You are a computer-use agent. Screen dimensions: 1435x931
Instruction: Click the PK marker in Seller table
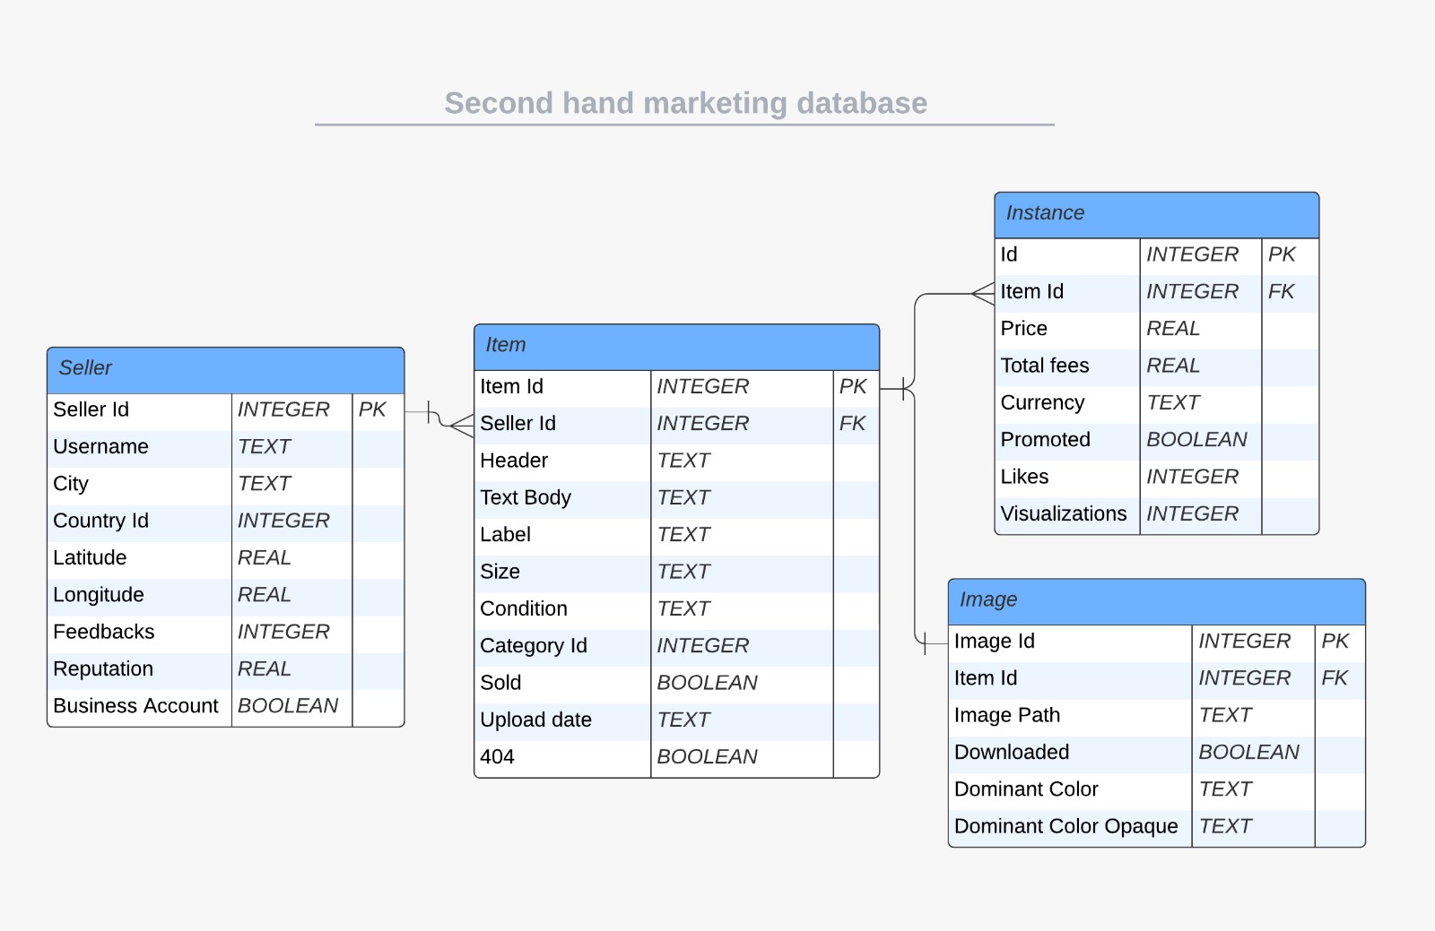point(372,409)
